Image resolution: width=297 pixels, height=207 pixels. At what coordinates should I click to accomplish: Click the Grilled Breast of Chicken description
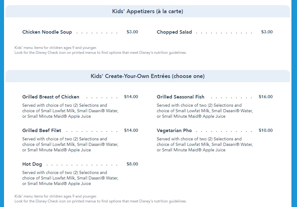point(70,111)
